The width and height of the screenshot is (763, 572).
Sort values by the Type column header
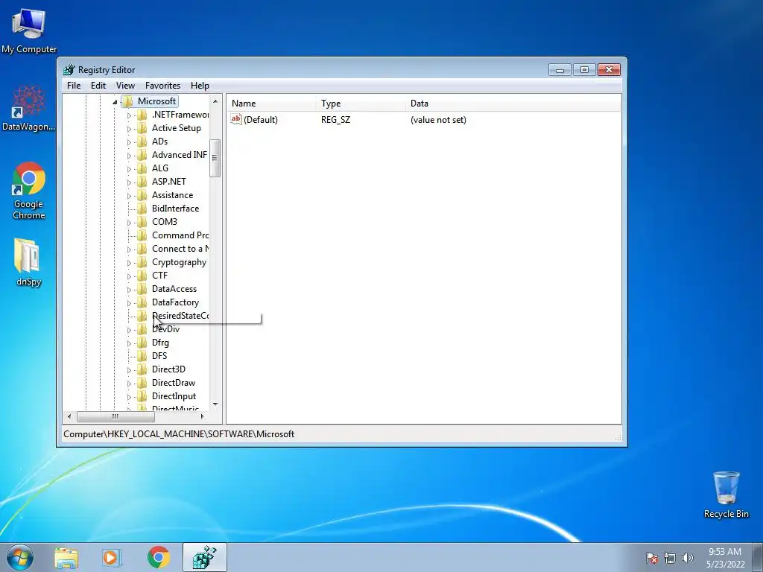click(361, 103)
